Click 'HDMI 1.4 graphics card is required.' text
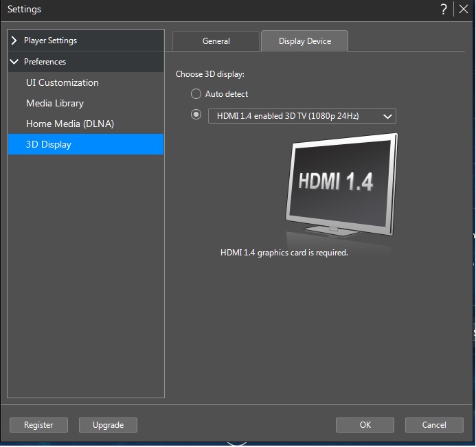The image size is (476, 447). coord(284,253)
